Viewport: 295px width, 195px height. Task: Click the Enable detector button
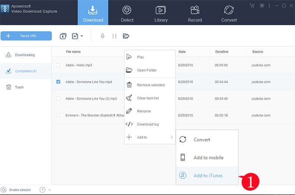(16, 190)
